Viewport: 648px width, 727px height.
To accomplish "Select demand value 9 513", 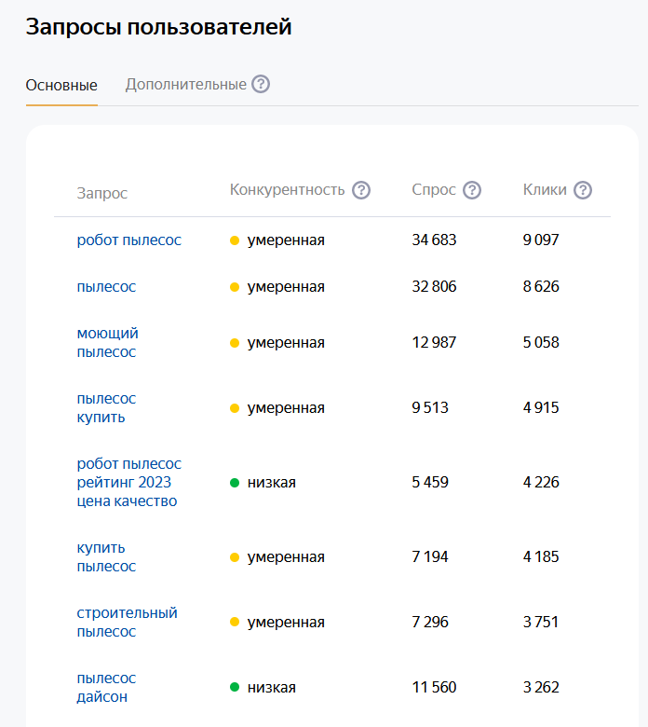I will [x=430, y=407].
